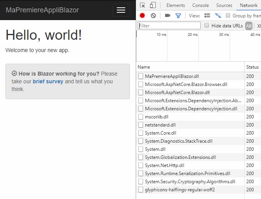Select the 30 ms timeline marker
This screenshot has width=261, height=199.
click(x=224, y=35)
